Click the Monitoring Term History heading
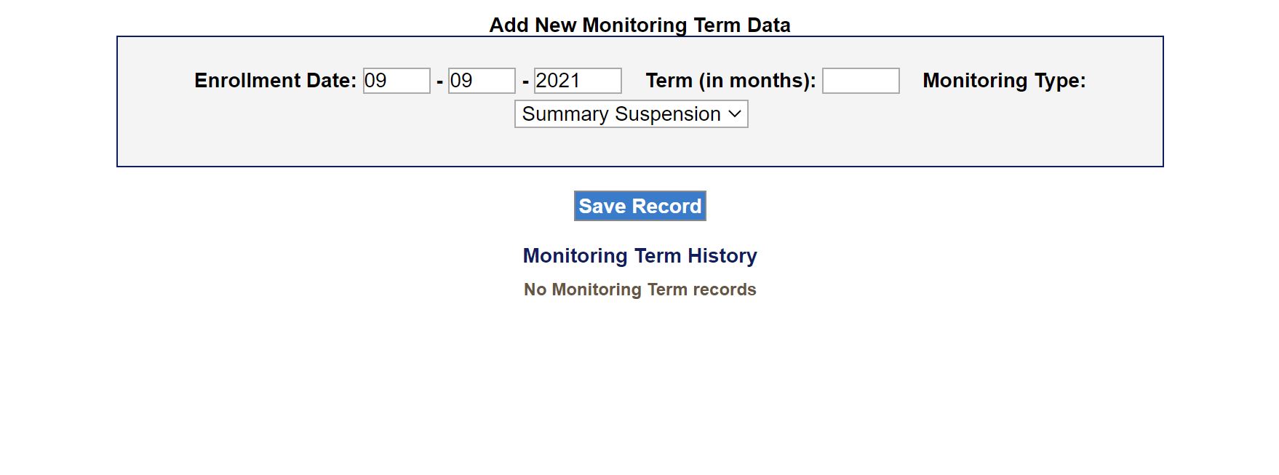Viewport: 1279px width, 475px height. [x=639, y=256]
